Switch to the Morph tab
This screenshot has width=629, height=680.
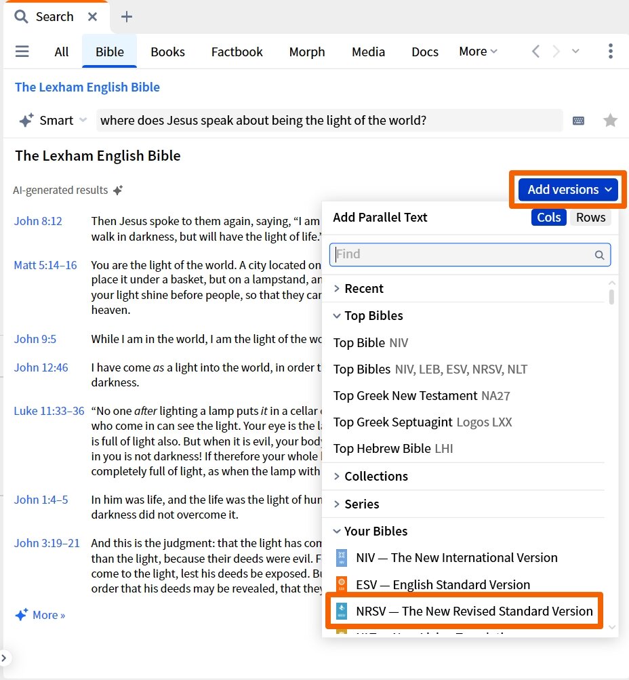pos(307,52)
